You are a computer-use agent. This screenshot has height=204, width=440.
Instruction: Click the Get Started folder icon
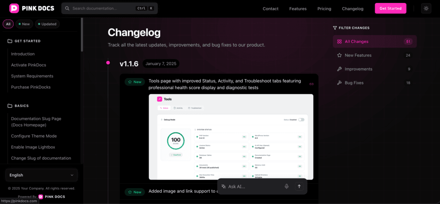pyautogui.click(x=10, y=41)
